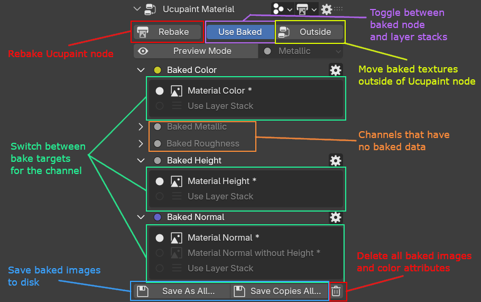Click the stack icon under Baked Color
Screen dimensions: 481x302
point(177,106)
